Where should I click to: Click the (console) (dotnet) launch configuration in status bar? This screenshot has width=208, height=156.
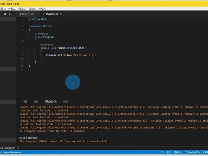coord(11,152)
